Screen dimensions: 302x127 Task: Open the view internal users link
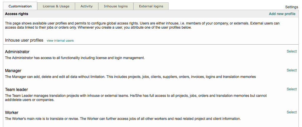(60, 40)
